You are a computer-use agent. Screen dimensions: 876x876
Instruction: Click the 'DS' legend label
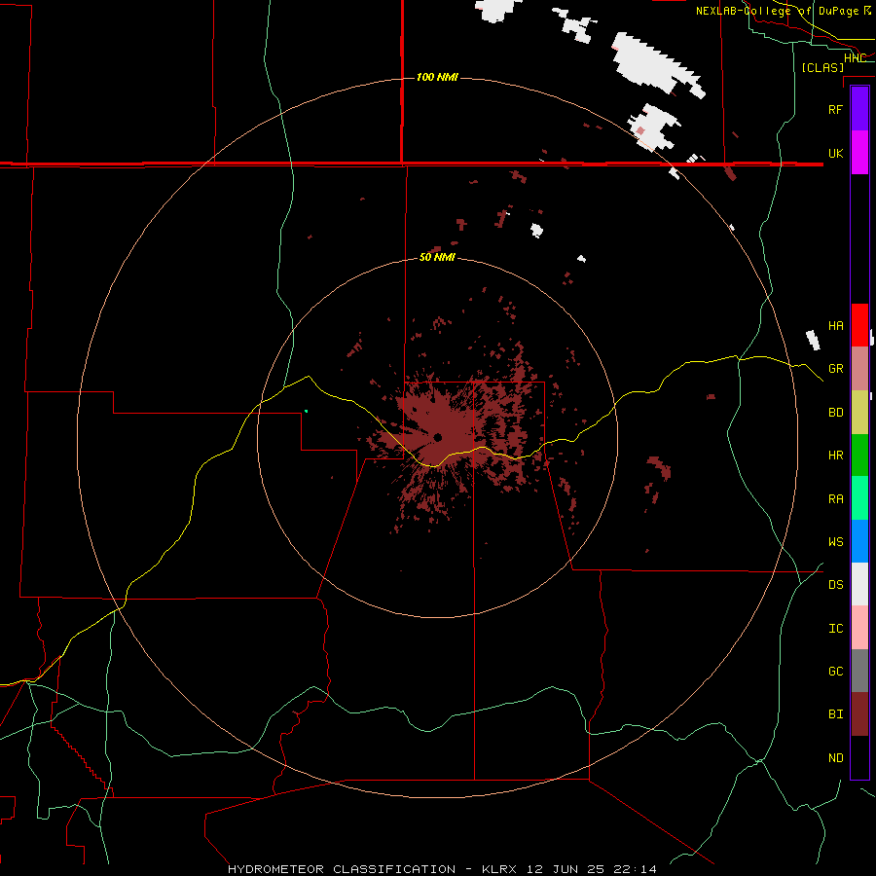point(835,585)
